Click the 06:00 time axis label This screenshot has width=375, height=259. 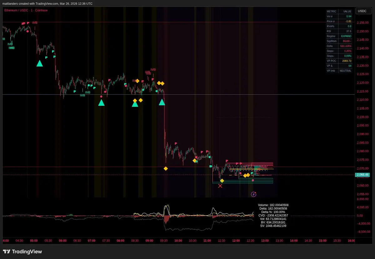tap(63, 241)
